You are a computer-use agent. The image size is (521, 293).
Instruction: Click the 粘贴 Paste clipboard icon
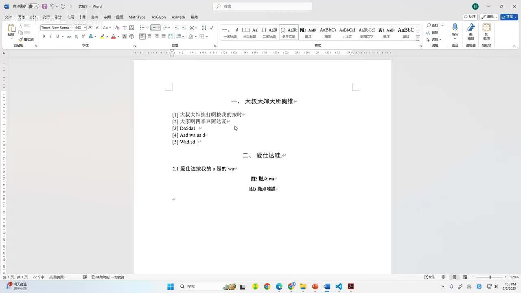[x=11, y=28]
